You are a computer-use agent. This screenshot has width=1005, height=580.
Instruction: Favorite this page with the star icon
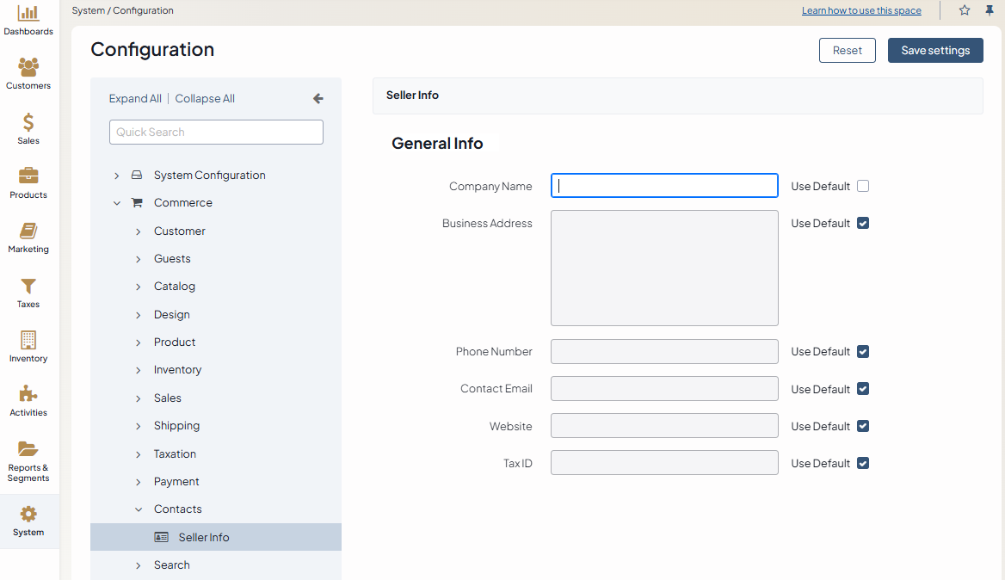click(x=965, y=10)
